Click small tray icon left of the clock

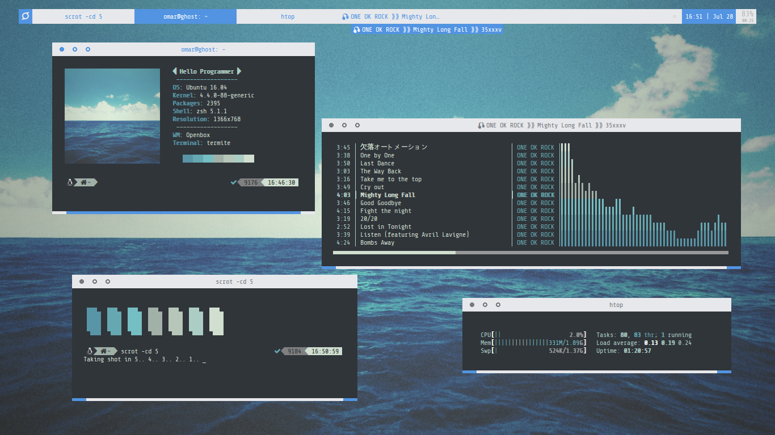675,16
